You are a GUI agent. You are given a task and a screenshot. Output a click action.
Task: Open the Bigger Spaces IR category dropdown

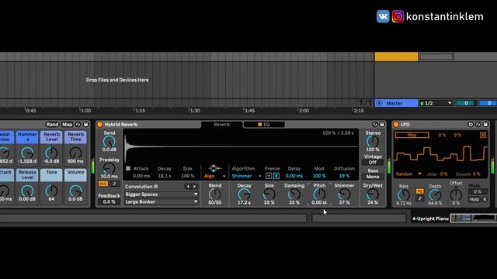pos(162,195)
